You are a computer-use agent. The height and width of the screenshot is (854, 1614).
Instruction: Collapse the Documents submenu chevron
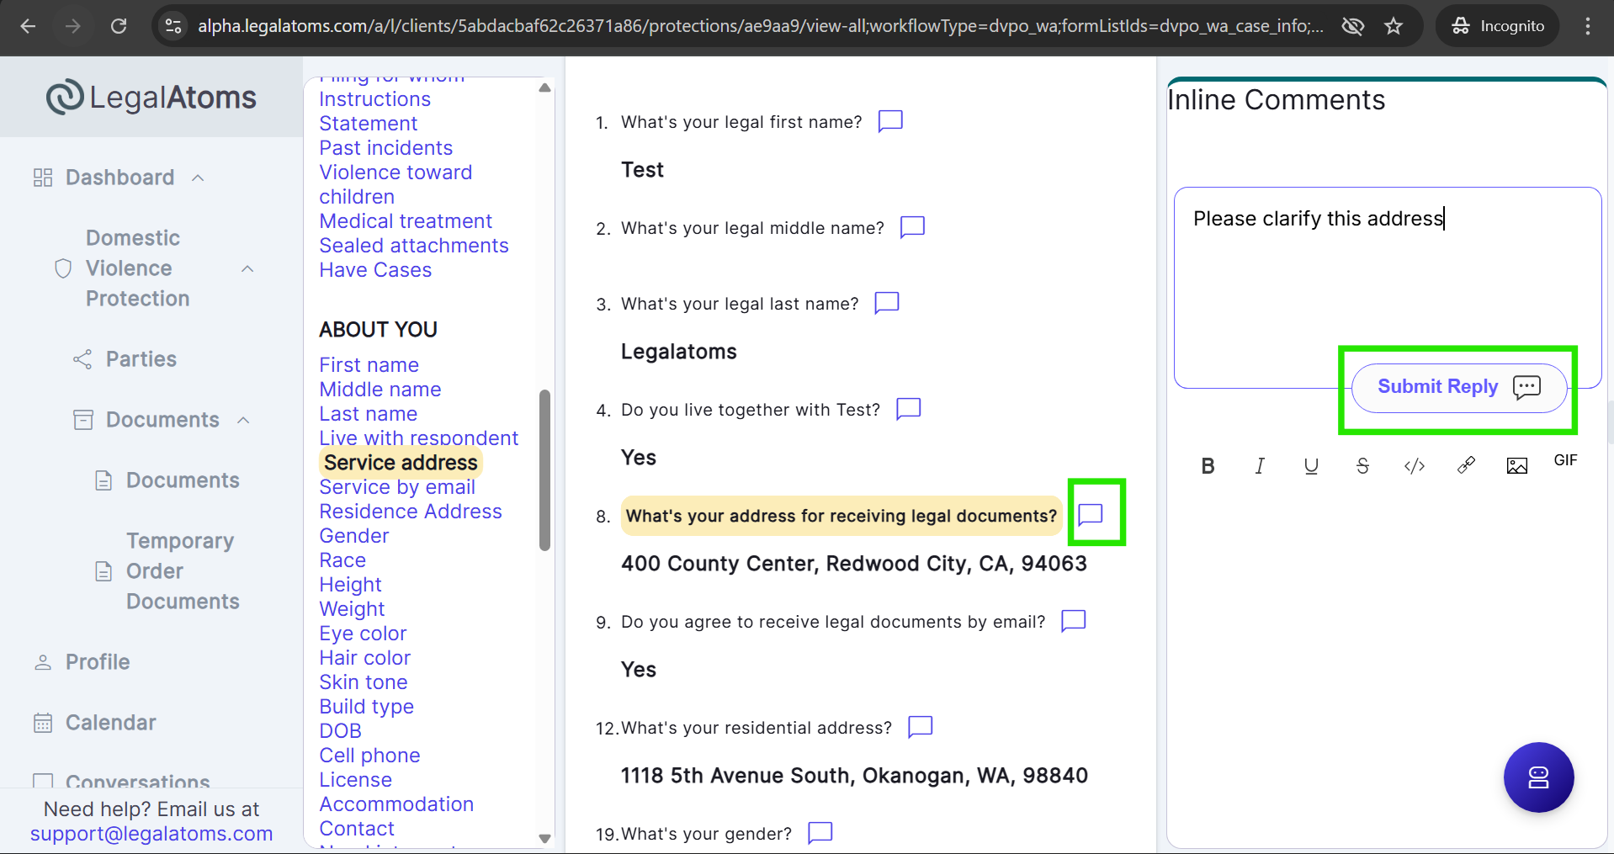pos(244,420)
